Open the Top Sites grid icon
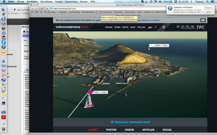 (37, 12)
